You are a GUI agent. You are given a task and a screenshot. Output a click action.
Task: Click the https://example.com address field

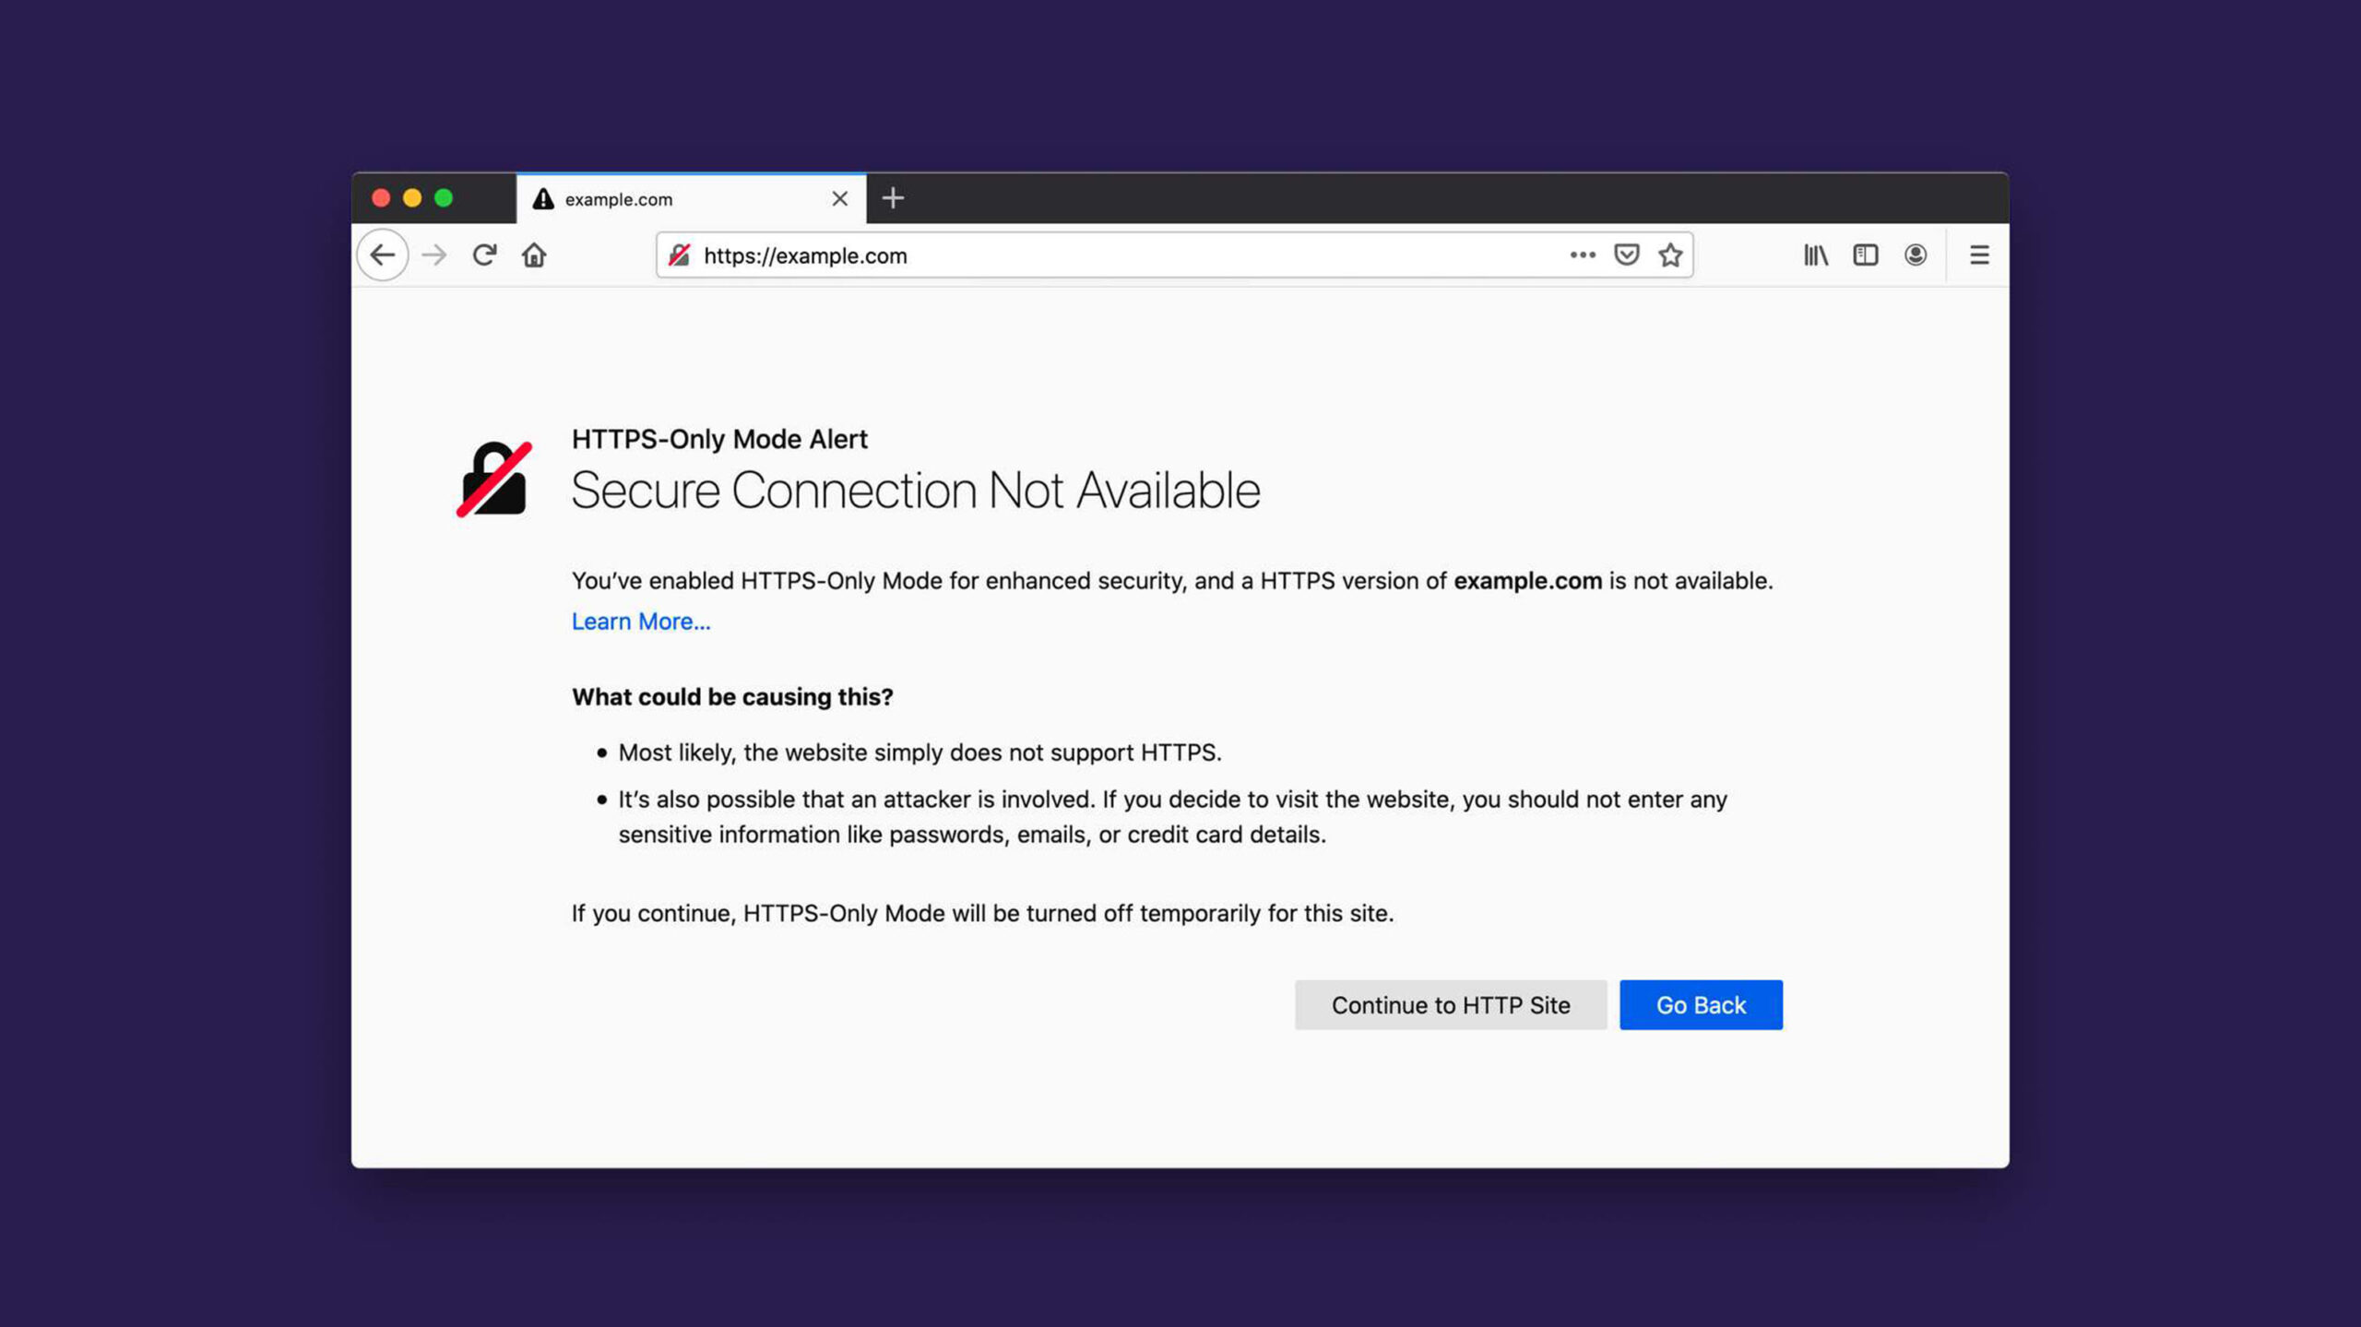[x=1107, y=255]
